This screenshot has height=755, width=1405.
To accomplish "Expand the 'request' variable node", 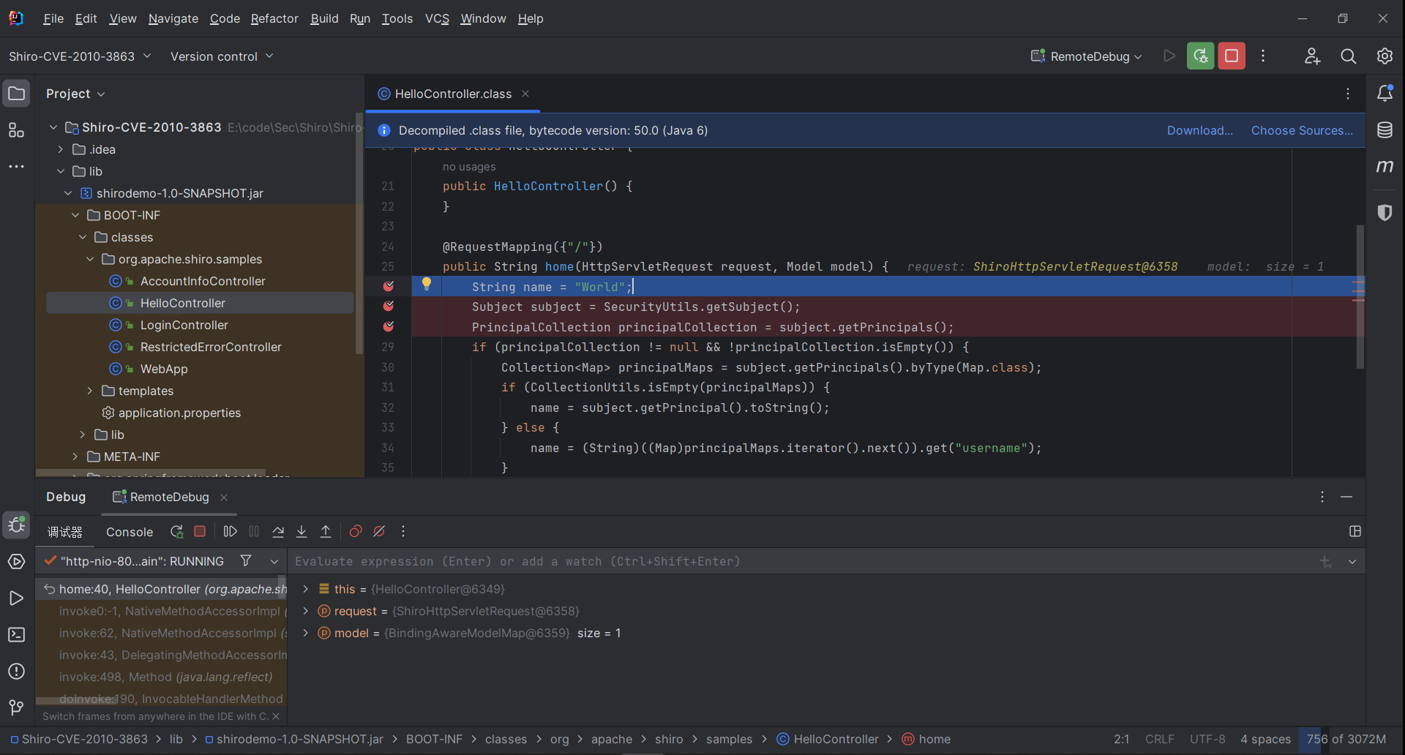I will (x=305, y=611).
